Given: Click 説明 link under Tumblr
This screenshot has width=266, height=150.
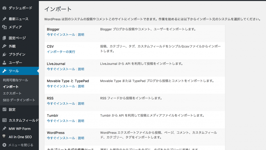Looking at the screenshot, I should [81, 121].
